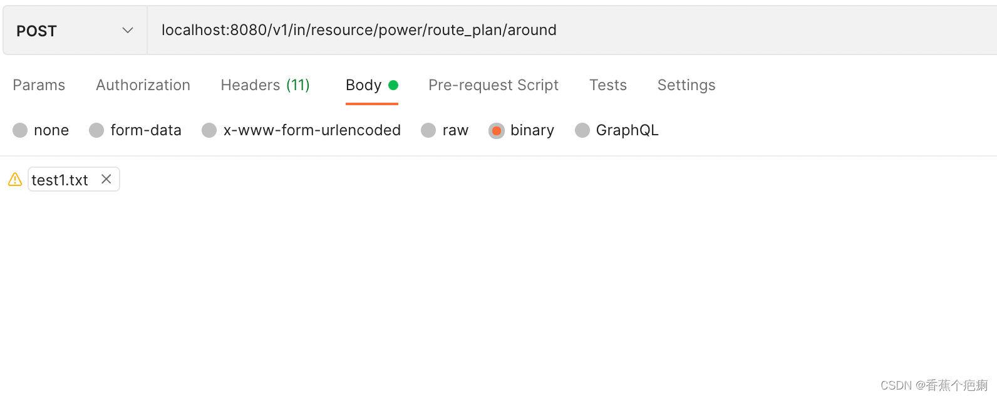The image size is (997, 397).
Task: Select the raw body option
Action: (x=428, y=130)
